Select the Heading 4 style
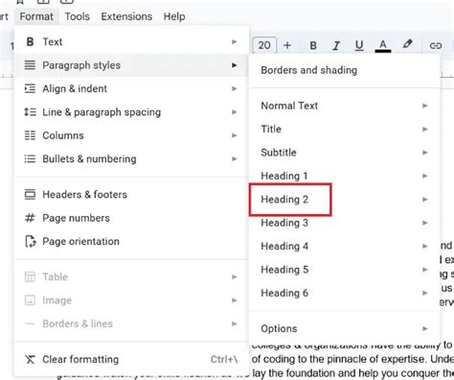This screenshot has height=380, width=454. [345, 246]
